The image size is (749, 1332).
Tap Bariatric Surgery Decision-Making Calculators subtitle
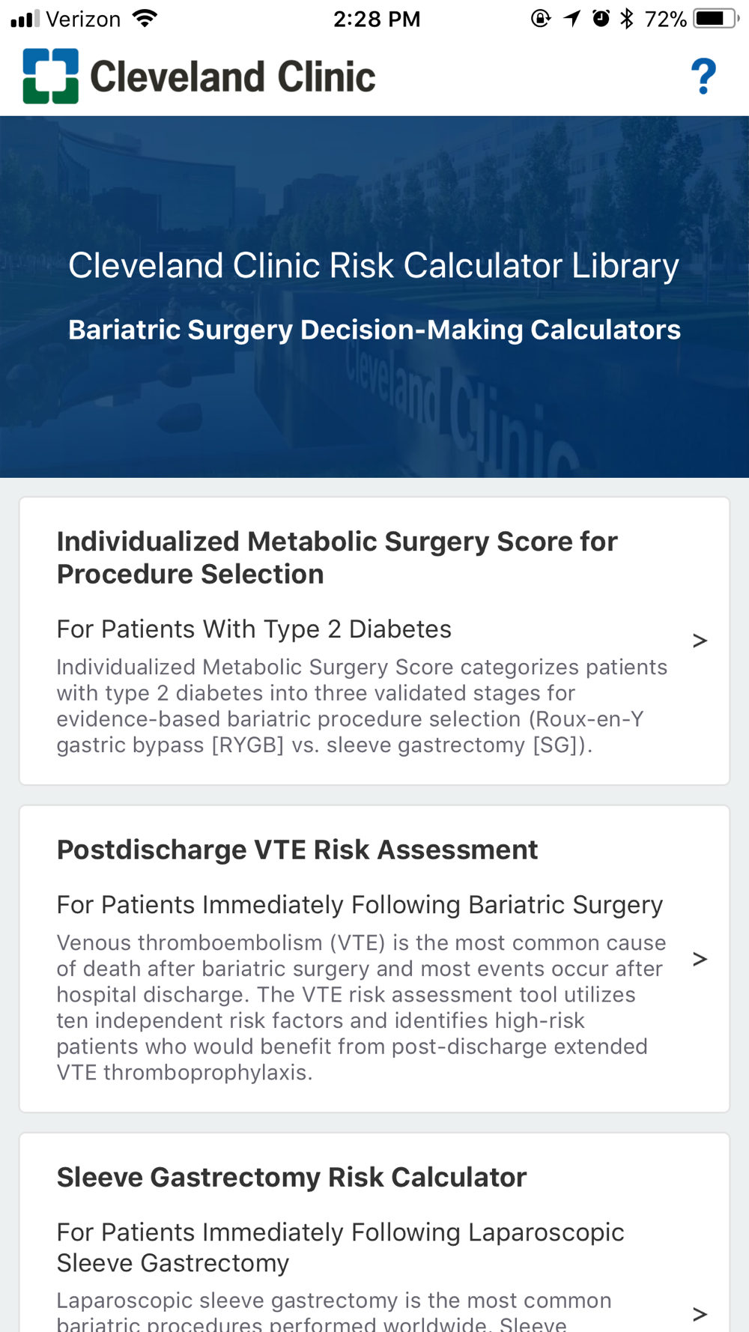[374, 330]
